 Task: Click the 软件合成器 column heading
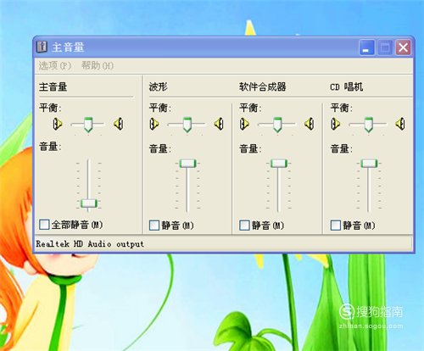pyautogui.click(x=263, y=86)
